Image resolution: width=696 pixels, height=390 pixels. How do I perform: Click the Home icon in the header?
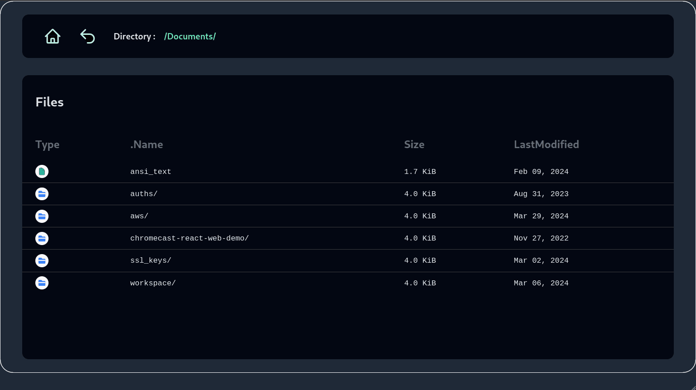53,36
